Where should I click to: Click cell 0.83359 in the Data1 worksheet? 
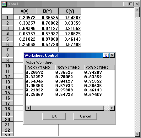pyautogui.click(x=70, y=23)
